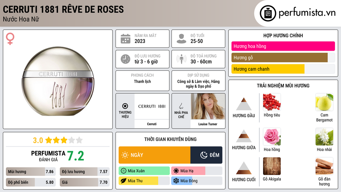Click the Louise Turner perfumer photo
The height and width of the screenshot is (192, 341).
208,106
